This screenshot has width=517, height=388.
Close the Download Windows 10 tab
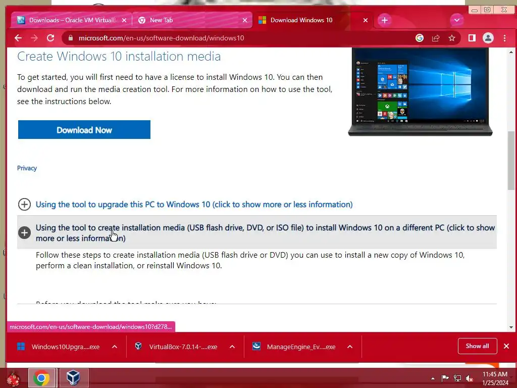366,20
